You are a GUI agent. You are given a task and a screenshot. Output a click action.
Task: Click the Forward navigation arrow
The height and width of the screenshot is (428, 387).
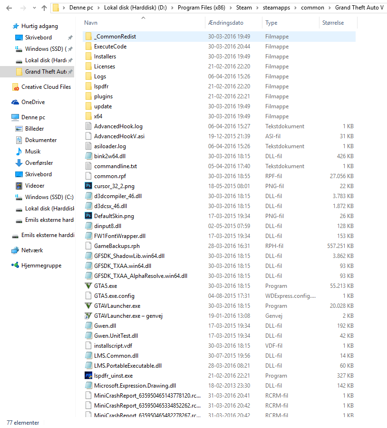[x=23, y=8]
